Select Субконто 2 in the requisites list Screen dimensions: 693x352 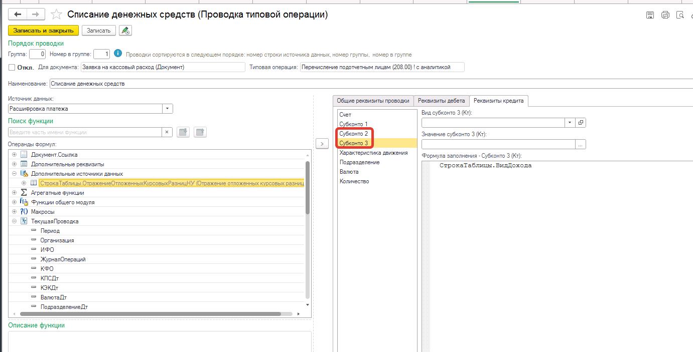[353, 134]
